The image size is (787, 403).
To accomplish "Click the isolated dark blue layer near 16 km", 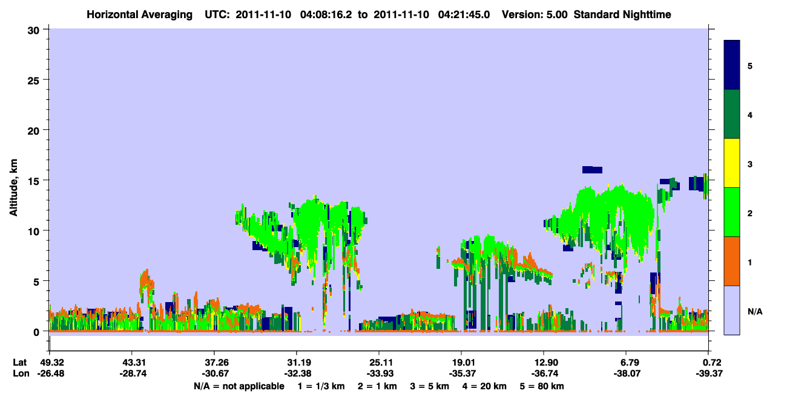I will pyautogui.click(x=592, y=170).
